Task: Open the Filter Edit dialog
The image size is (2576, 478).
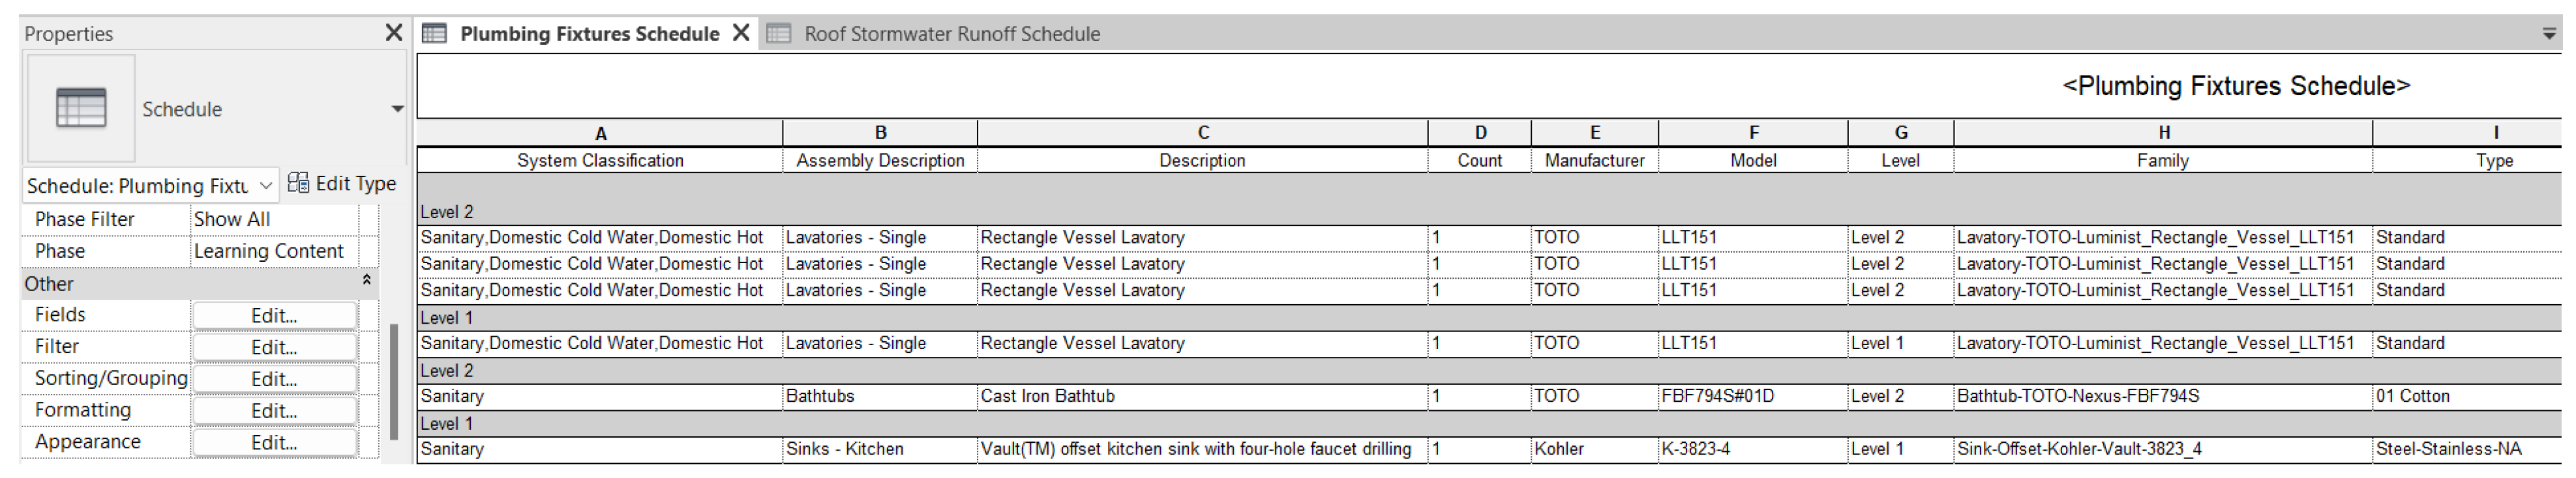Action: (274, 347)
